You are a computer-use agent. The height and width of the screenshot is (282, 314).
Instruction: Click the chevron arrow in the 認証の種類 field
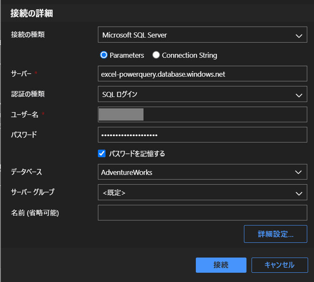[299, 94]
